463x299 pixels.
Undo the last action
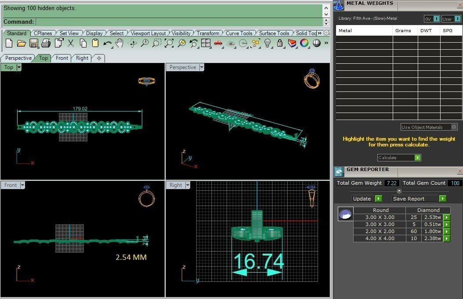108,44
